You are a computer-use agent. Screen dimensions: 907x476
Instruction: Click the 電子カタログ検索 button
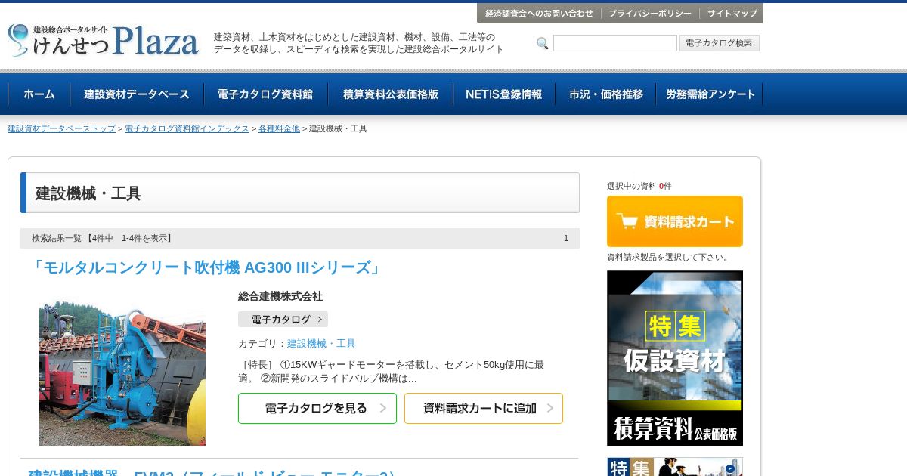[x=719, y=43]
